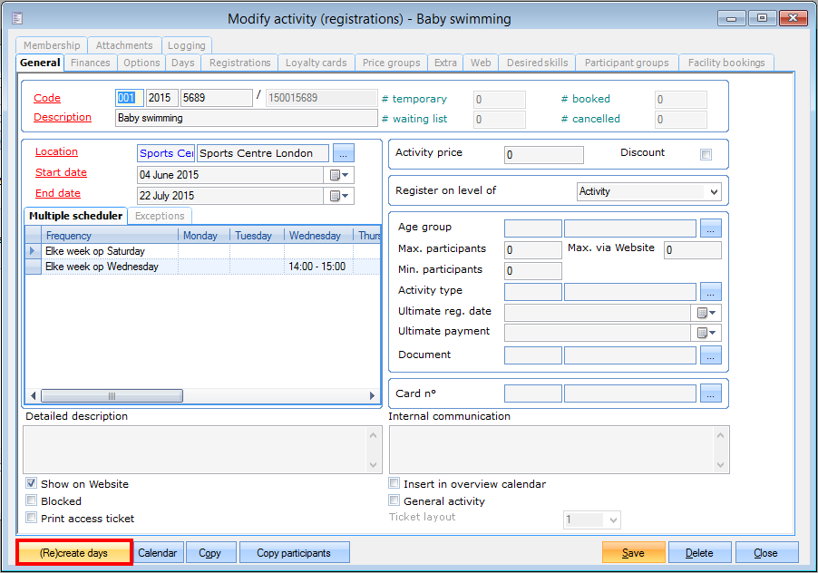The height and width of the screenshot is (573, 818).
Task: Open the Document lookup ellipsis button
Action: point(711,355)
